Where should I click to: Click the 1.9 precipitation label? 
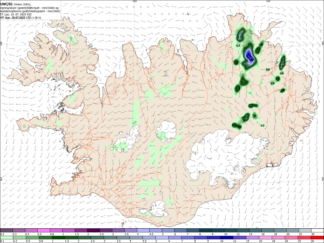283,90
